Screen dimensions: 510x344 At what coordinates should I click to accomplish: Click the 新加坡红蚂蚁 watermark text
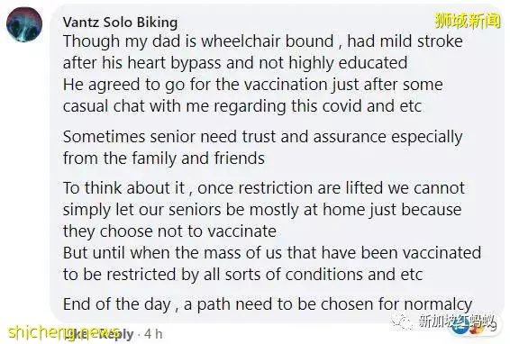[x=457, y=321]
